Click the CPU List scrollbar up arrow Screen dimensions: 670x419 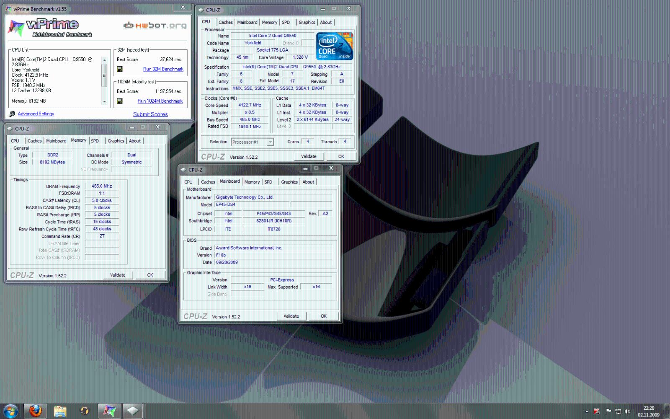[104, 59]
